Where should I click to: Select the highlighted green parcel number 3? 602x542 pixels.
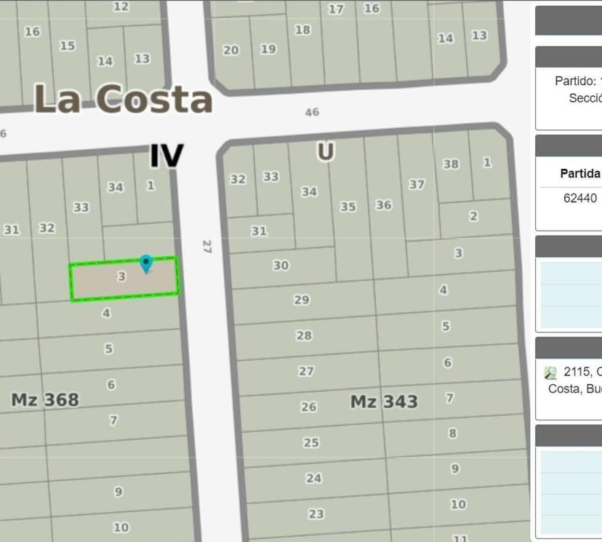click(122, 277)
